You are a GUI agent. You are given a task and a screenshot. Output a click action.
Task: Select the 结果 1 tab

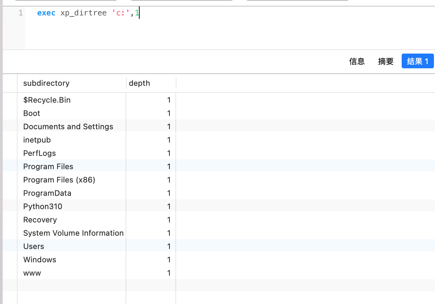417,61
